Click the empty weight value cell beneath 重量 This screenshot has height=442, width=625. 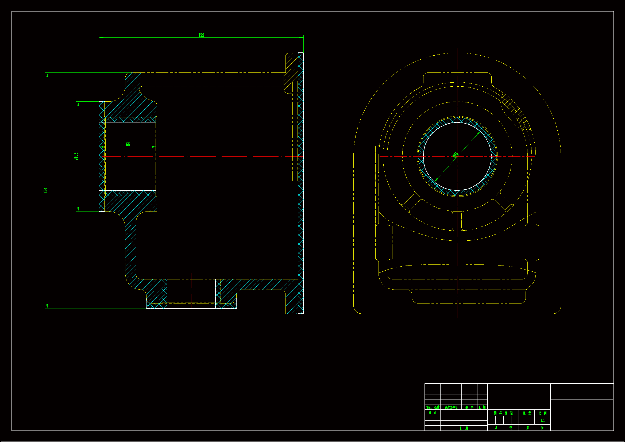[527, 421]
